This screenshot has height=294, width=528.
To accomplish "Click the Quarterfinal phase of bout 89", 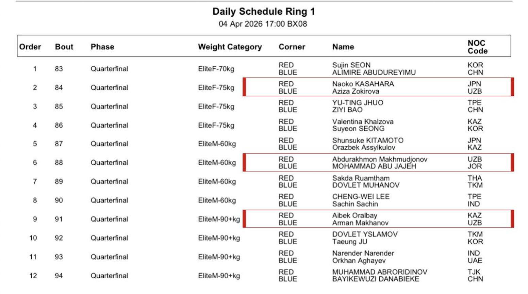I will (x=109, y=181).
